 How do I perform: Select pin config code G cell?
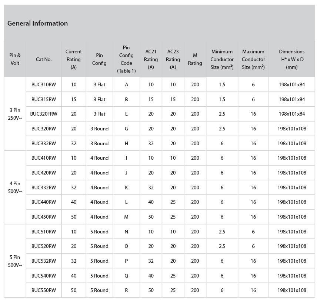[126, 129]
